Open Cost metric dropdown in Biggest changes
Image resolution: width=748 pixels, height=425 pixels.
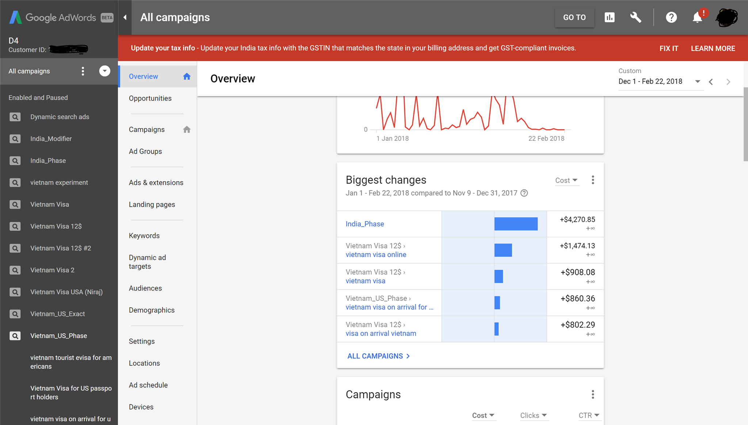point(566,180)
